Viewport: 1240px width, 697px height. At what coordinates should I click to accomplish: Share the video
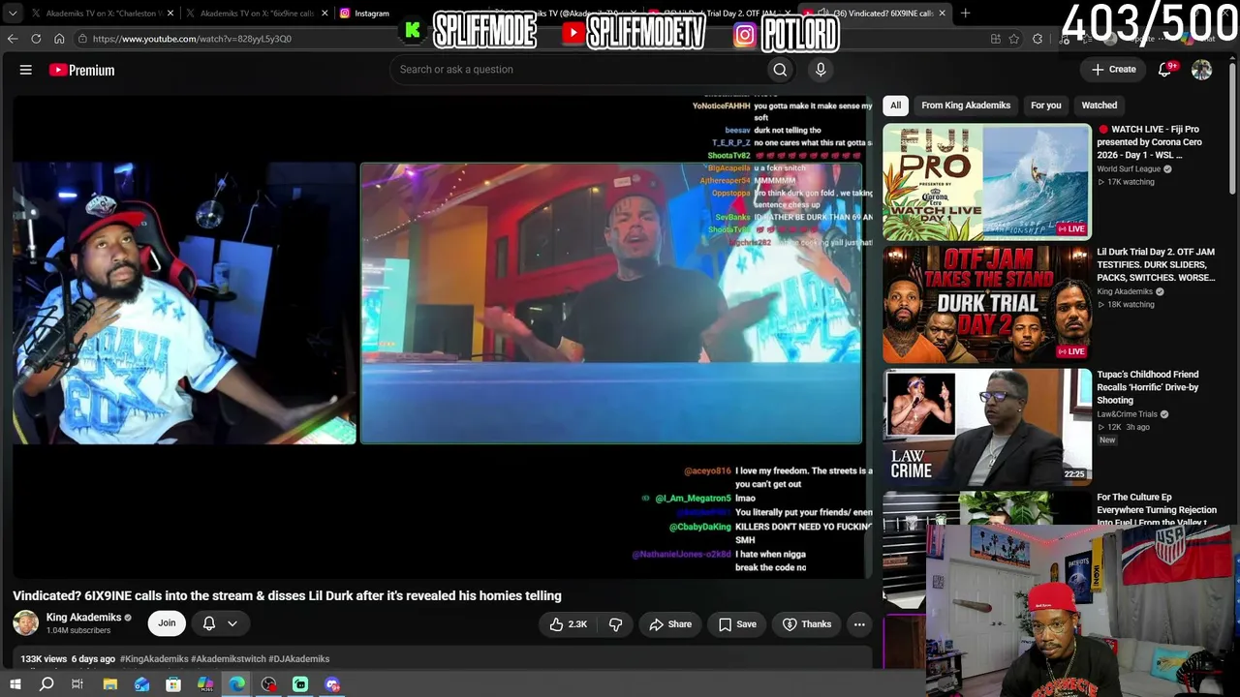[670, 624]
